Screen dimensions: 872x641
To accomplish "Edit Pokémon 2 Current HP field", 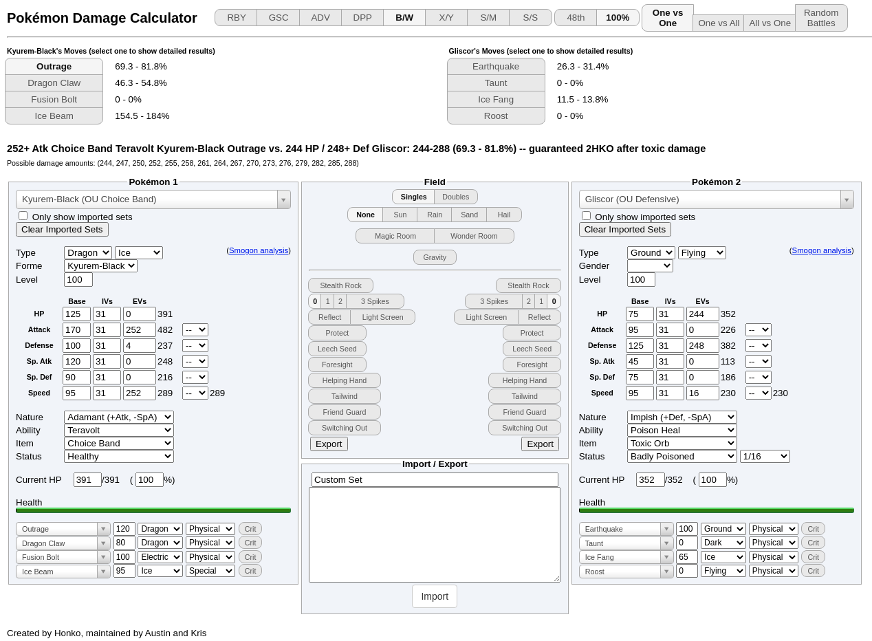I will click(651, 479).
